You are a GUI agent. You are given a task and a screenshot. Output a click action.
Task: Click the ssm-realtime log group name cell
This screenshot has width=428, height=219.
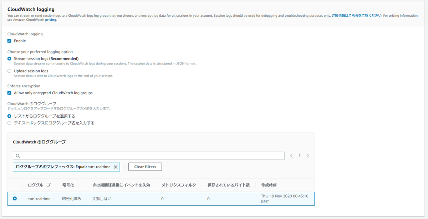pyautogui.click(x=39, y=199)
